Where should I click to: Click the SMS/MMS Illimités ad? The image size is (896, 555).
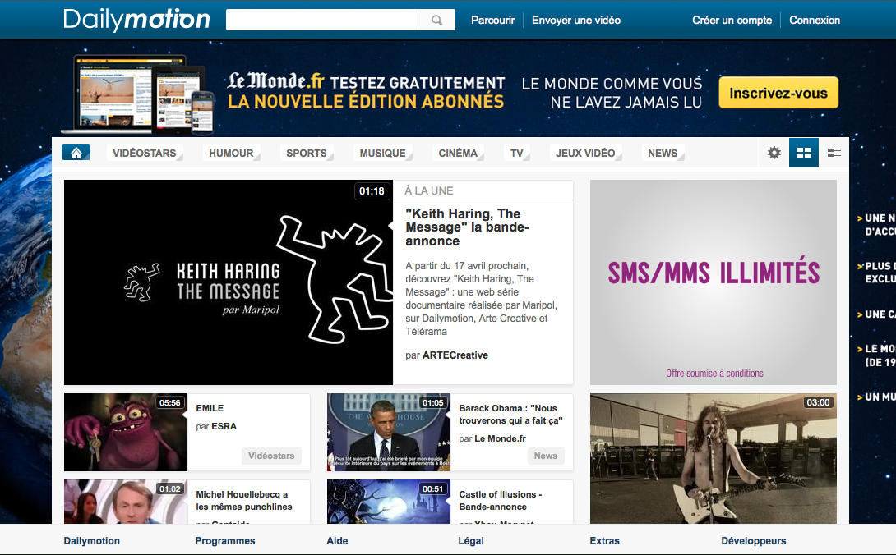(714, 282)
